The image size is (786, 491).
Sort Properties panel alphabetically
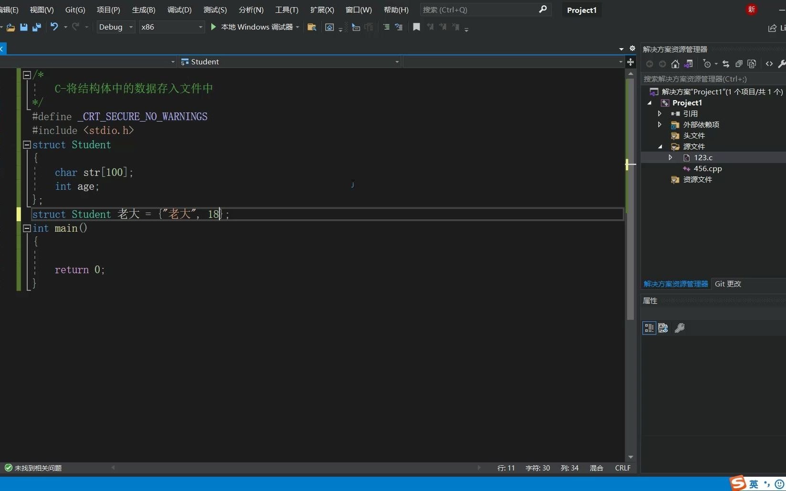tap(663, 328)
